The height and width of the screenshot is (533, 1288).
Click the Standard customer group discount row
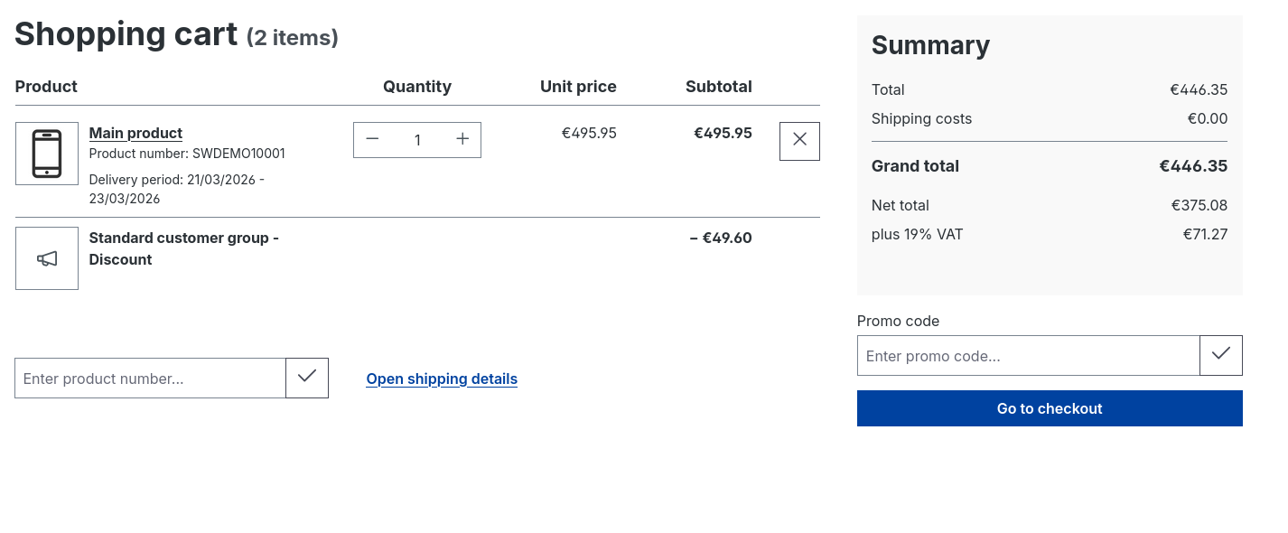pos(183,248)
